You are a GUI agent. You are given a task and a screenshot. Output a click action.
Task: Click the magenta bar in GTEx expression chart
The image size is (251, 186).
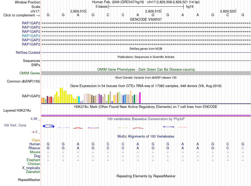click(x=140, y=98)
